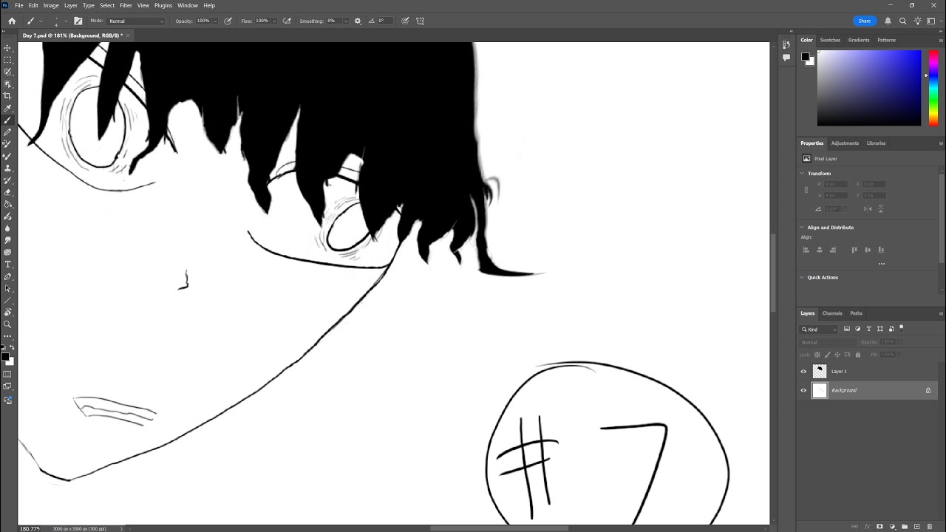Click the search magnifier in top right
Image resolution: width=946 pixels, height=532 pixels.
902,21
